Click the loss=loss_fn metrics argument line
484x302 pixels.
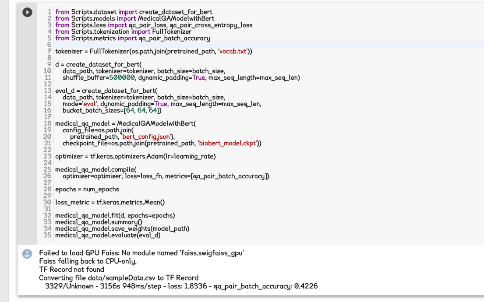[x=166, y=176]
